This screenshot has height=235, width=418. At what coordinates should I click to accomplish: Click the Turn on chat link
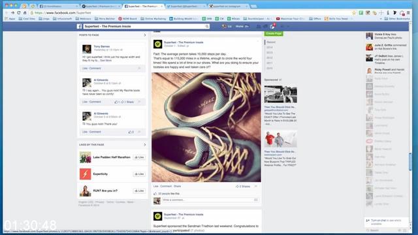click(x=378, y=221)
